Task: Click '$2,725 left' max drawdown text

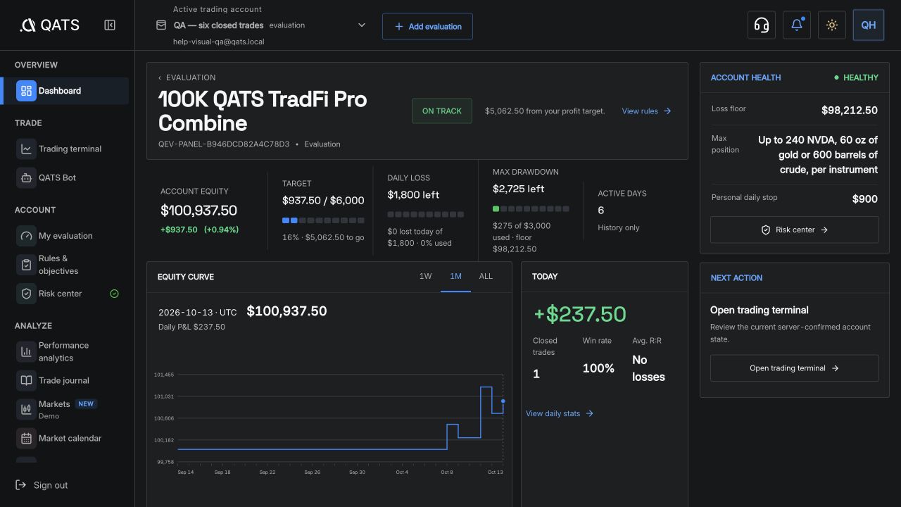Action: (519, 189)
